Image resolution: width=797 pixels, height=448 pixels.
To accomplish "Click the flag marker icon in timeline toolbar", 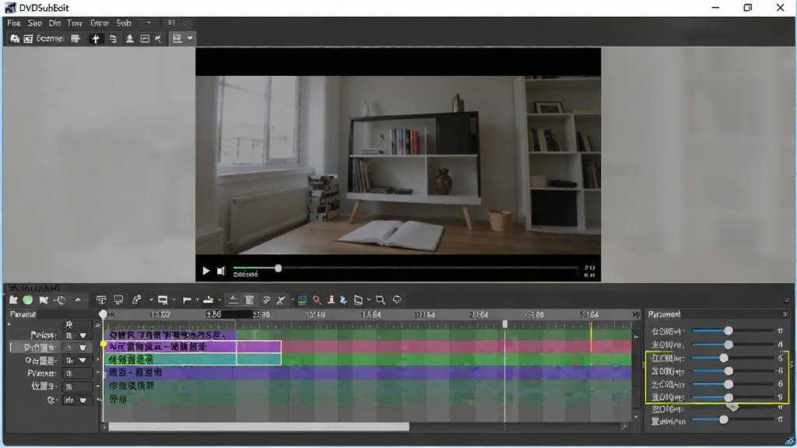I will (187, 300).
